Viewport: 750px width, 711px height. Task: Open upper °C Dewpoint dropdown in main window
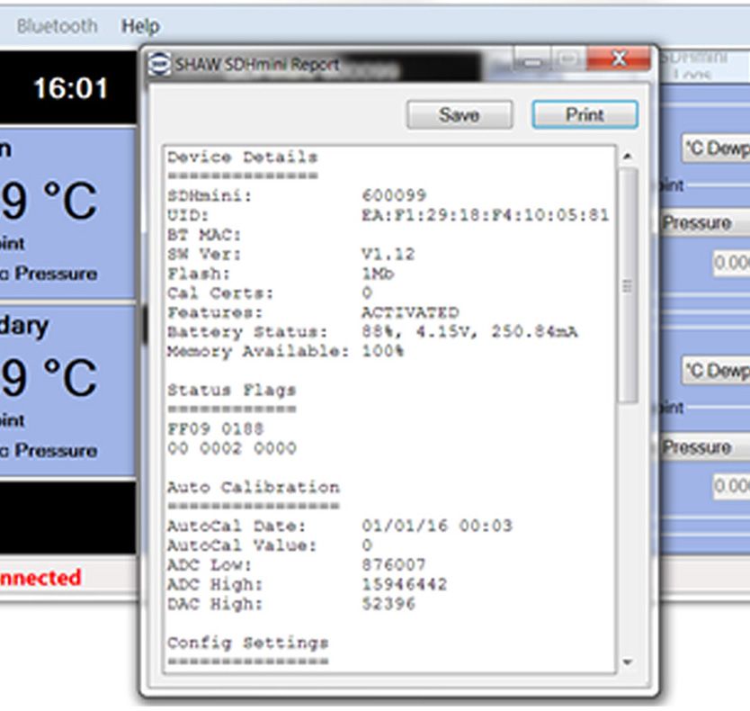point(716,148)
